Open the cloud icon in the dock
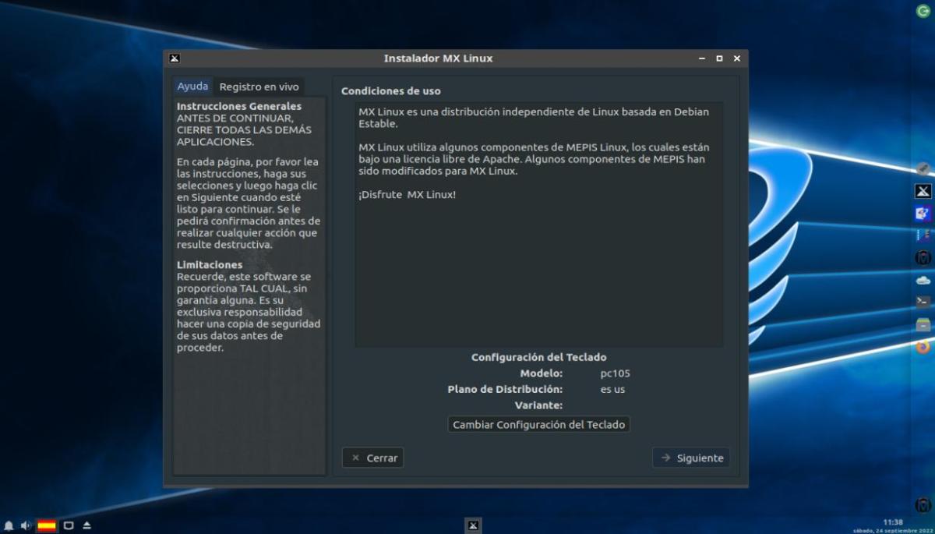The image size is (935, 534). 923,280
